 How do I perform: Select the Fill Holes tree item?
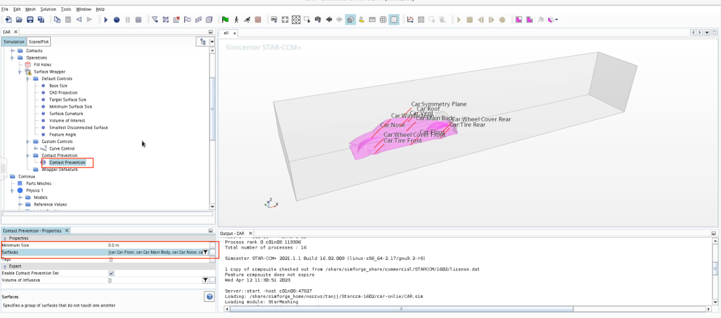point(43,65)
